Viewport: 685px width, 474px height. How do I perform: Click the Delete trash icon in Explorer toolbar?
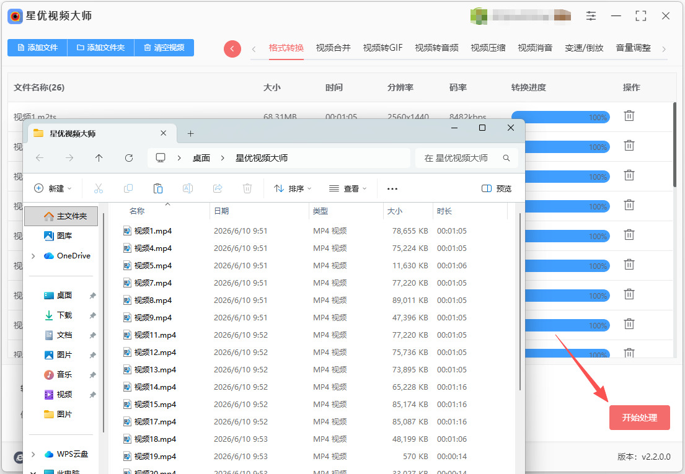[247, 188]
